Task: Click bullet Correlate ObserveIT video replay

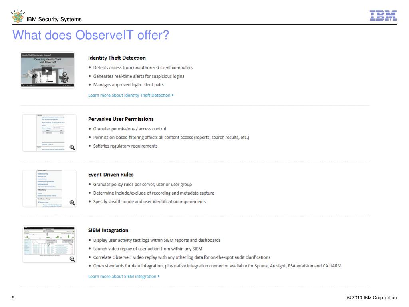Action: tap(182, 257)
